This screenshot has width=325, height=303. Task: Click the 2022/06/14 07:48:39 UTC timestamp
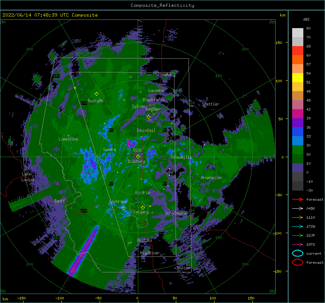click(x=36, y=15)
